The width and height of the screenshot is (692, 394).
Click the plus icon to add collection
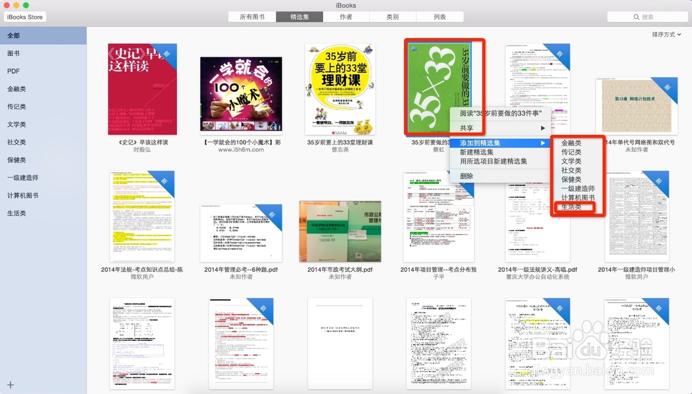(10, 385)
